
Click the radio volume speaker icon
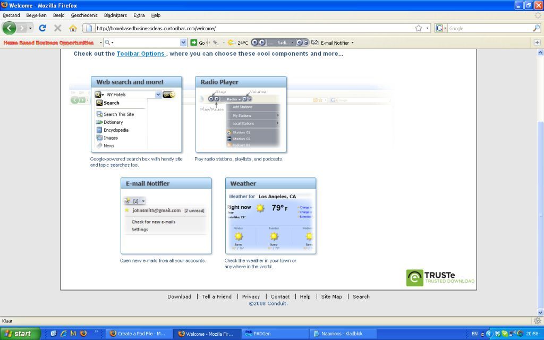[x=299, y=42]
